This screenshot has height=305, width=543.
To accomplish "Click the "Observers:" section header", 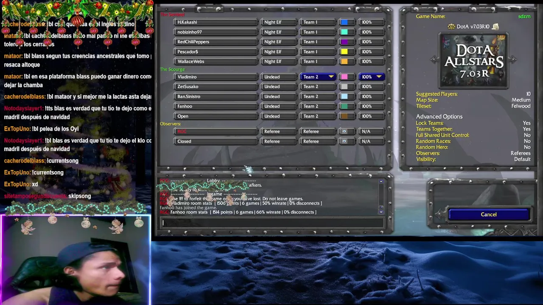I will (171, 124).
